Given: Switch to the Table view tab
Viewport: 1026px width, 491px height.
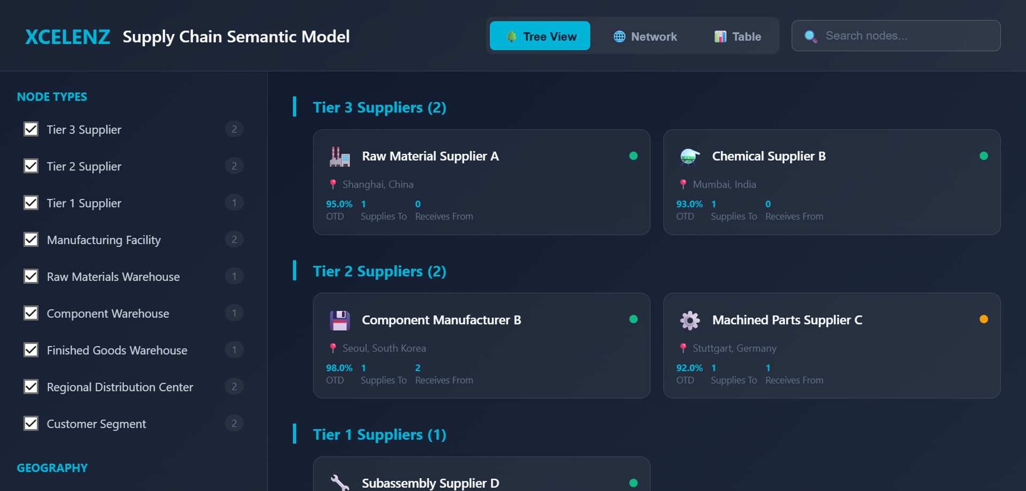Looking at the screenshot, I should pyautogui.click(x=737, y=36).
